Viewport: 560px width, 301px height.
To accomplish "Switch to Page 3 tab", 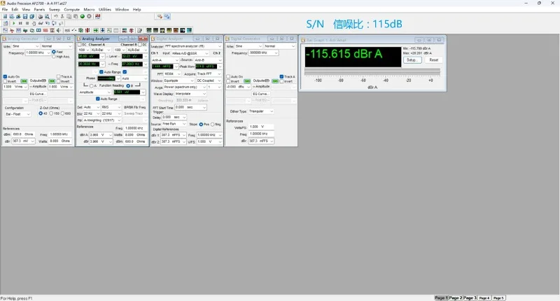I will click(470, 297).
